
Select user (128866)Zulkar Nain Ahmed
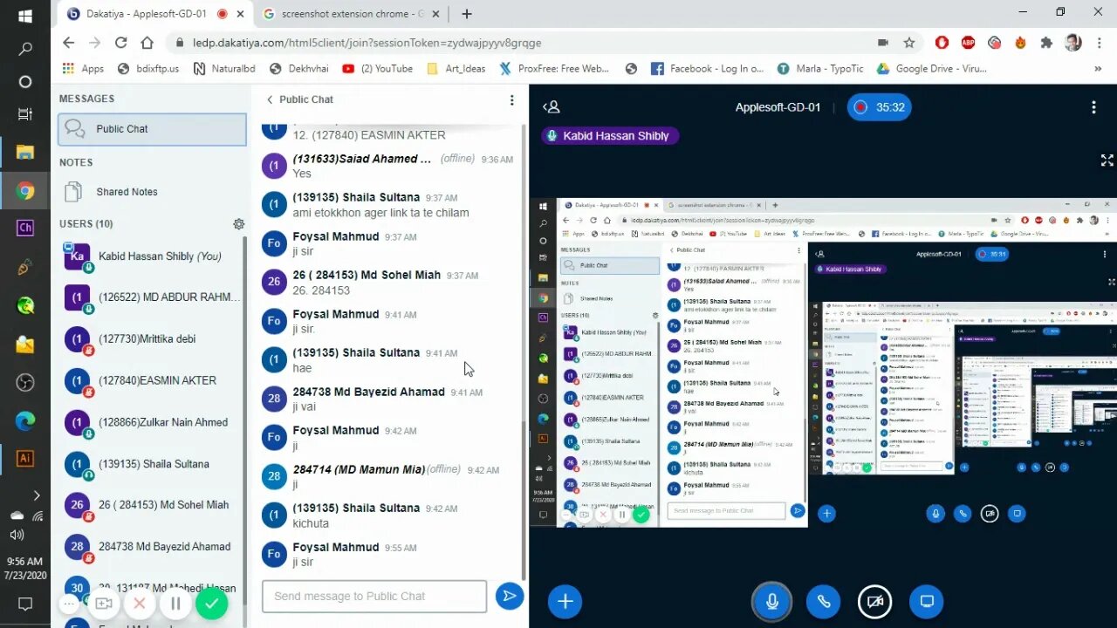point(153,422)
